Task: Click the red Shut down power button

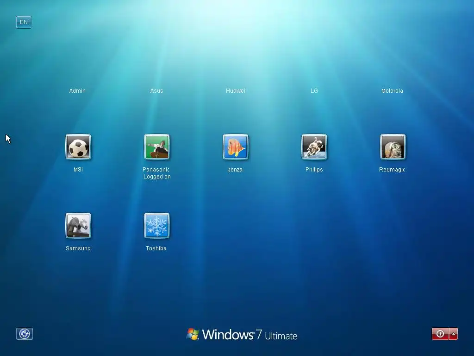Action: 440,334
